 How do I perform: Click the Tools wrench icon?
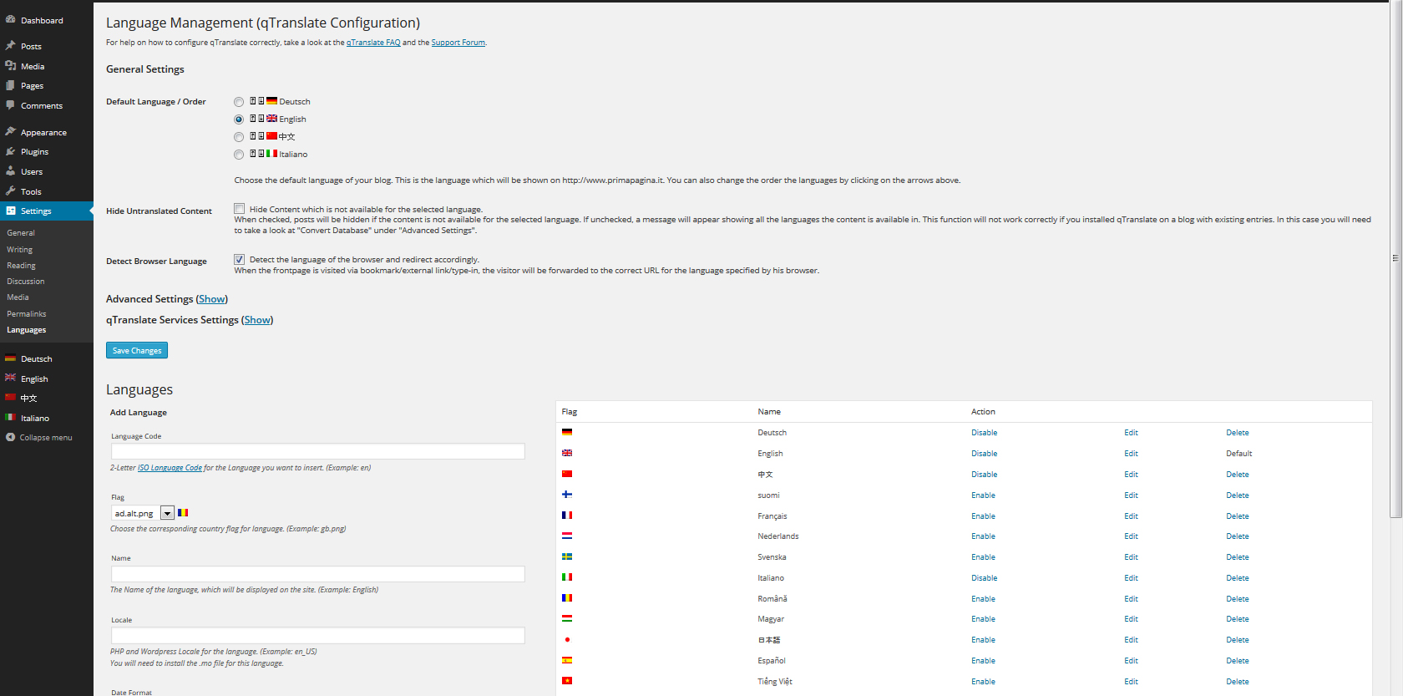(x=11, y=191)
